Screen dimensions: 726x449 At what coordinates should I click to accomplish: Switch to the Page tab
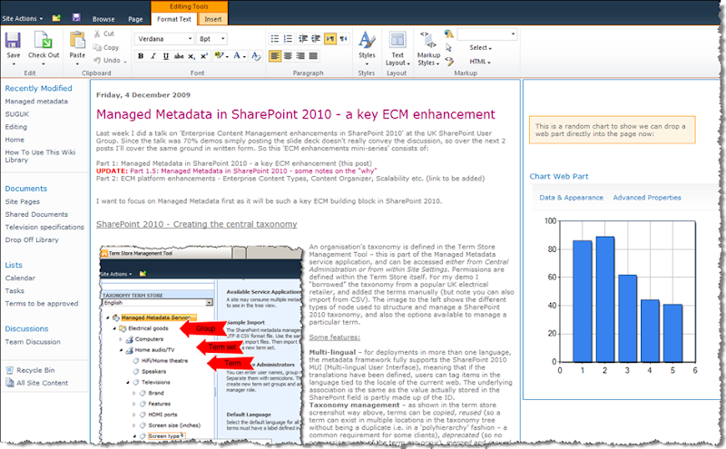tap(135, 19)
